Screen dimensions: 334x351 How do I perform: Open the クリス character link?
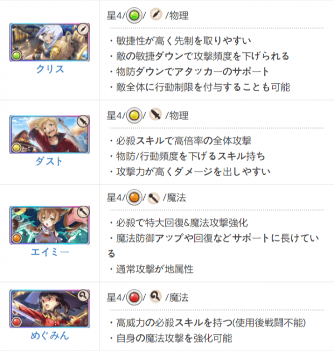50,69
